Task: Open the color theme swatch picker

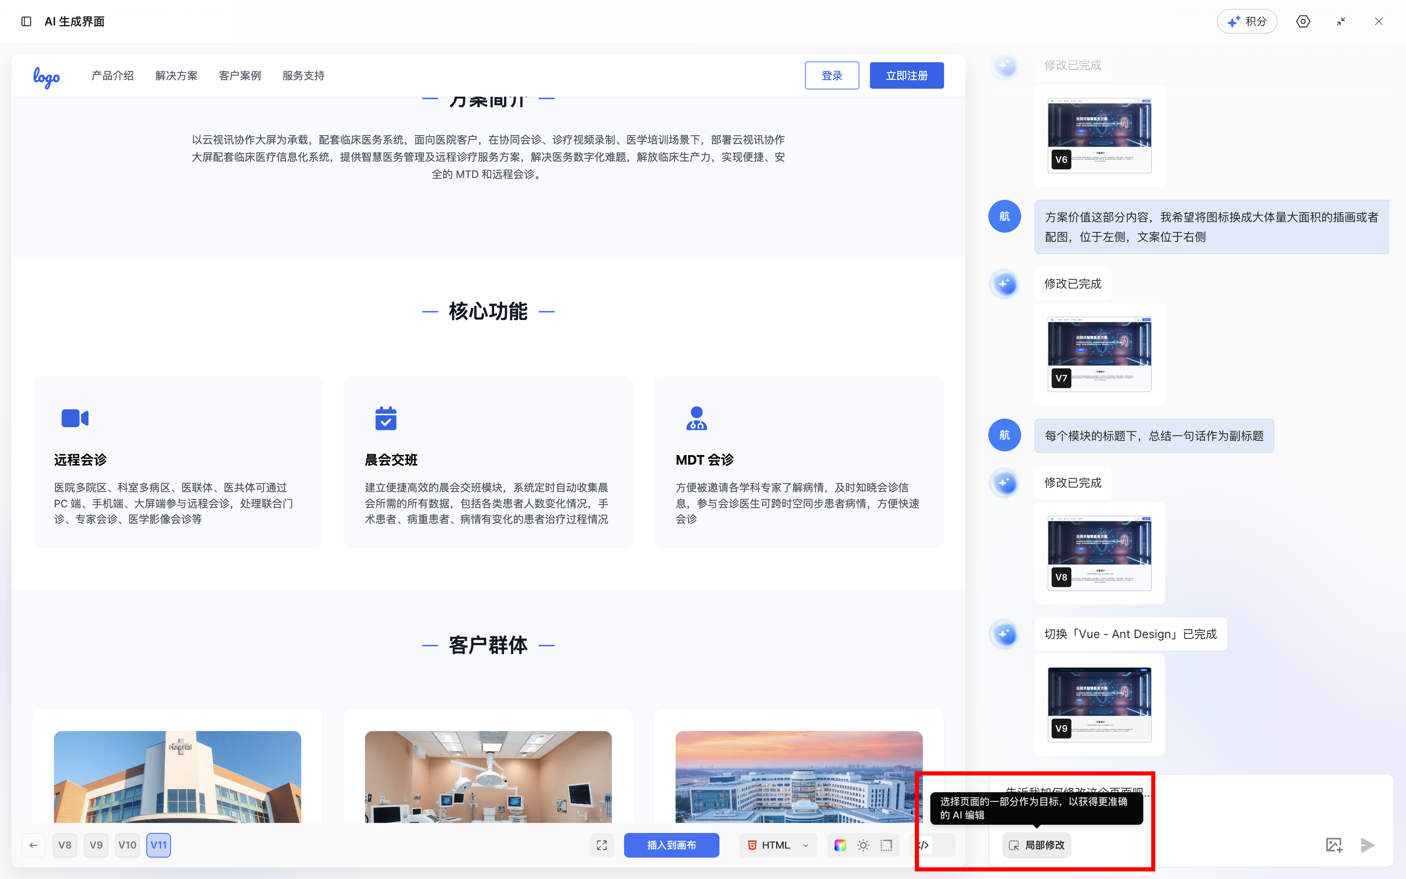Action: pos(840,845)
